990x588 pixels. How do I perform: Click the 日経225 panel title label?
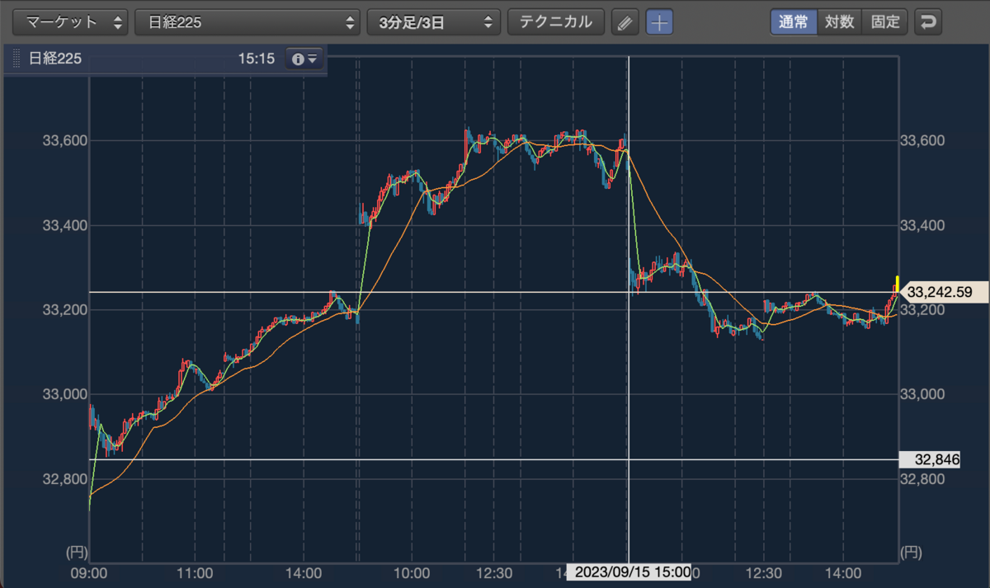coord(55,59)
